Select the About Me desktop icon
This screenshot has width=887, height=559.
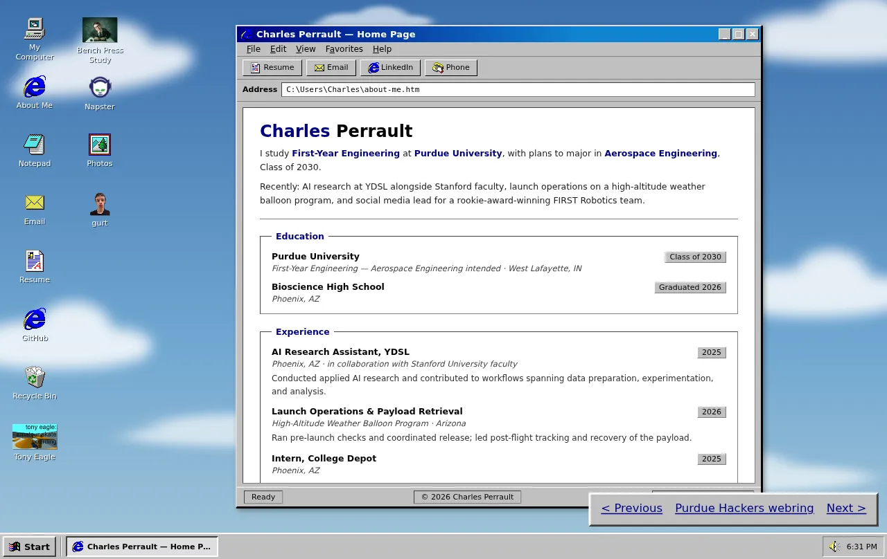tap(35, 93)
